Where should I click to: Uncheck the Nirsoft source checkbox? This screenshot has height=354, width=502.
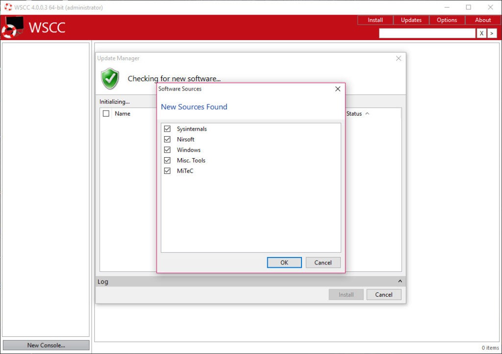point(167,139)
